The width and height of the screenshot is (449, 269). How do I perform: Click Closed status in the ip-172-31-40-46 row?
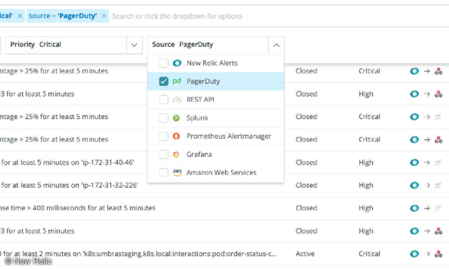click(306, 163)
